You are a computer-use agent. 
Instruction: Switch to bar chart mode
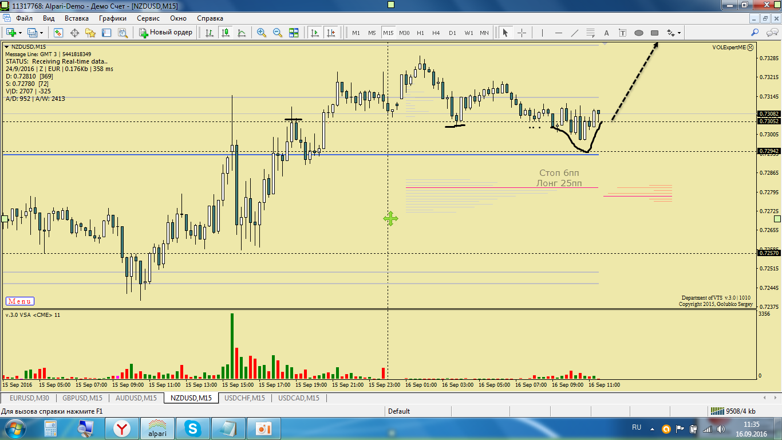tap(210, 33)
